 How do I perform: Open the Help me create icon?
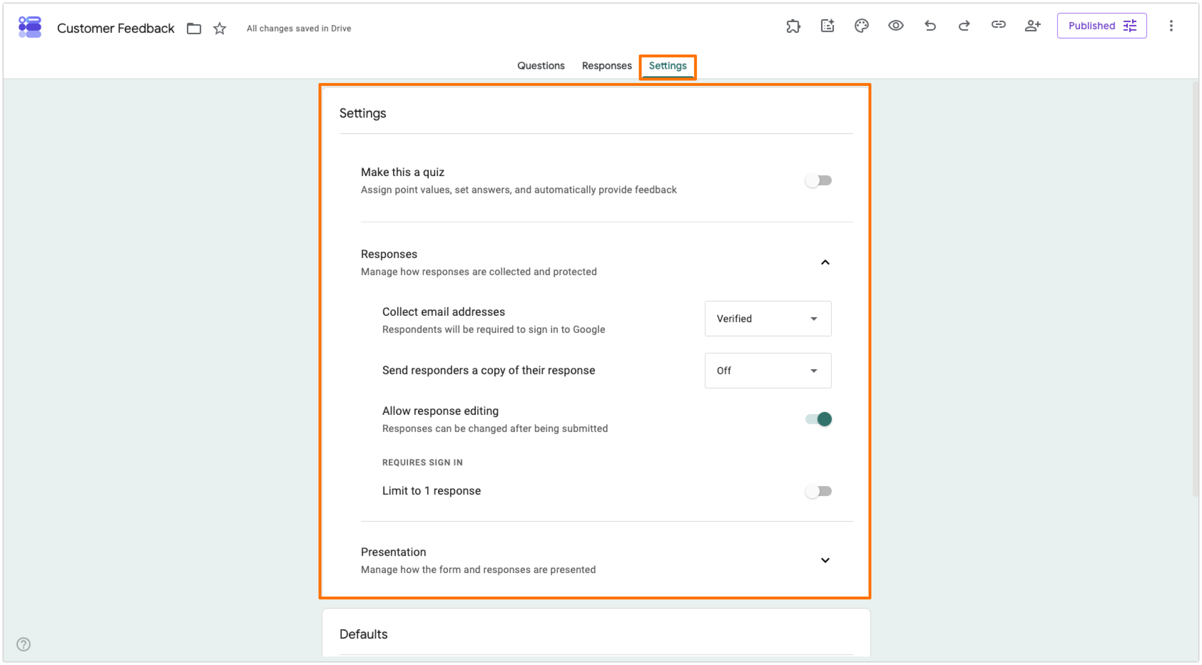coord(827,26)
